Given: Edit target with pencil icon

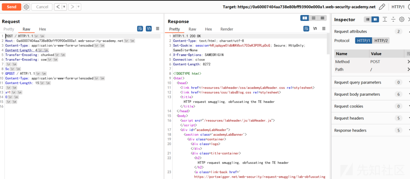Looking at the screenshot, I should coord(382,7).
